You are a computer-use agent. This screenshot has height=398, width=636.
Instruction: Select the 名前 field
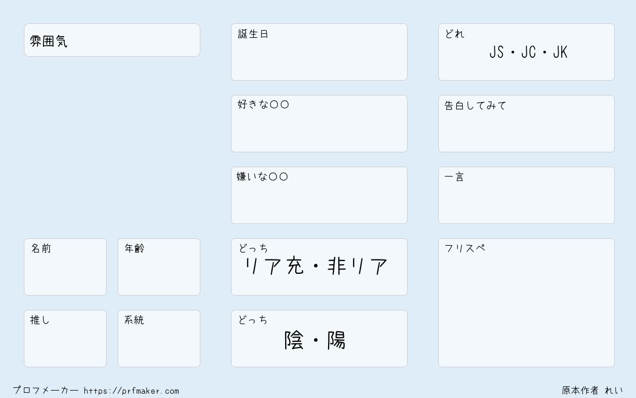point(65,267)
